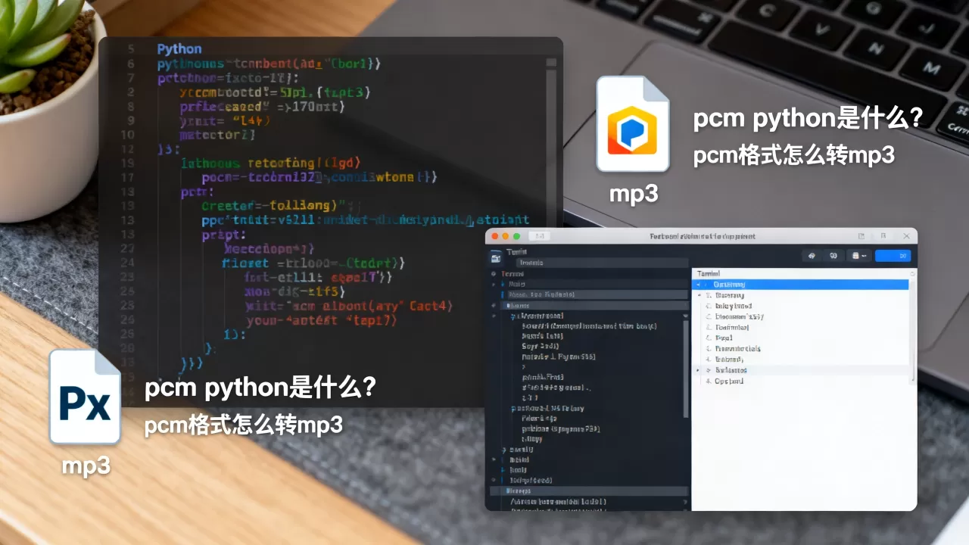
Task: Click "pcm格式怎么转mp3" text beside the Px icon
Action: [244, 425]
